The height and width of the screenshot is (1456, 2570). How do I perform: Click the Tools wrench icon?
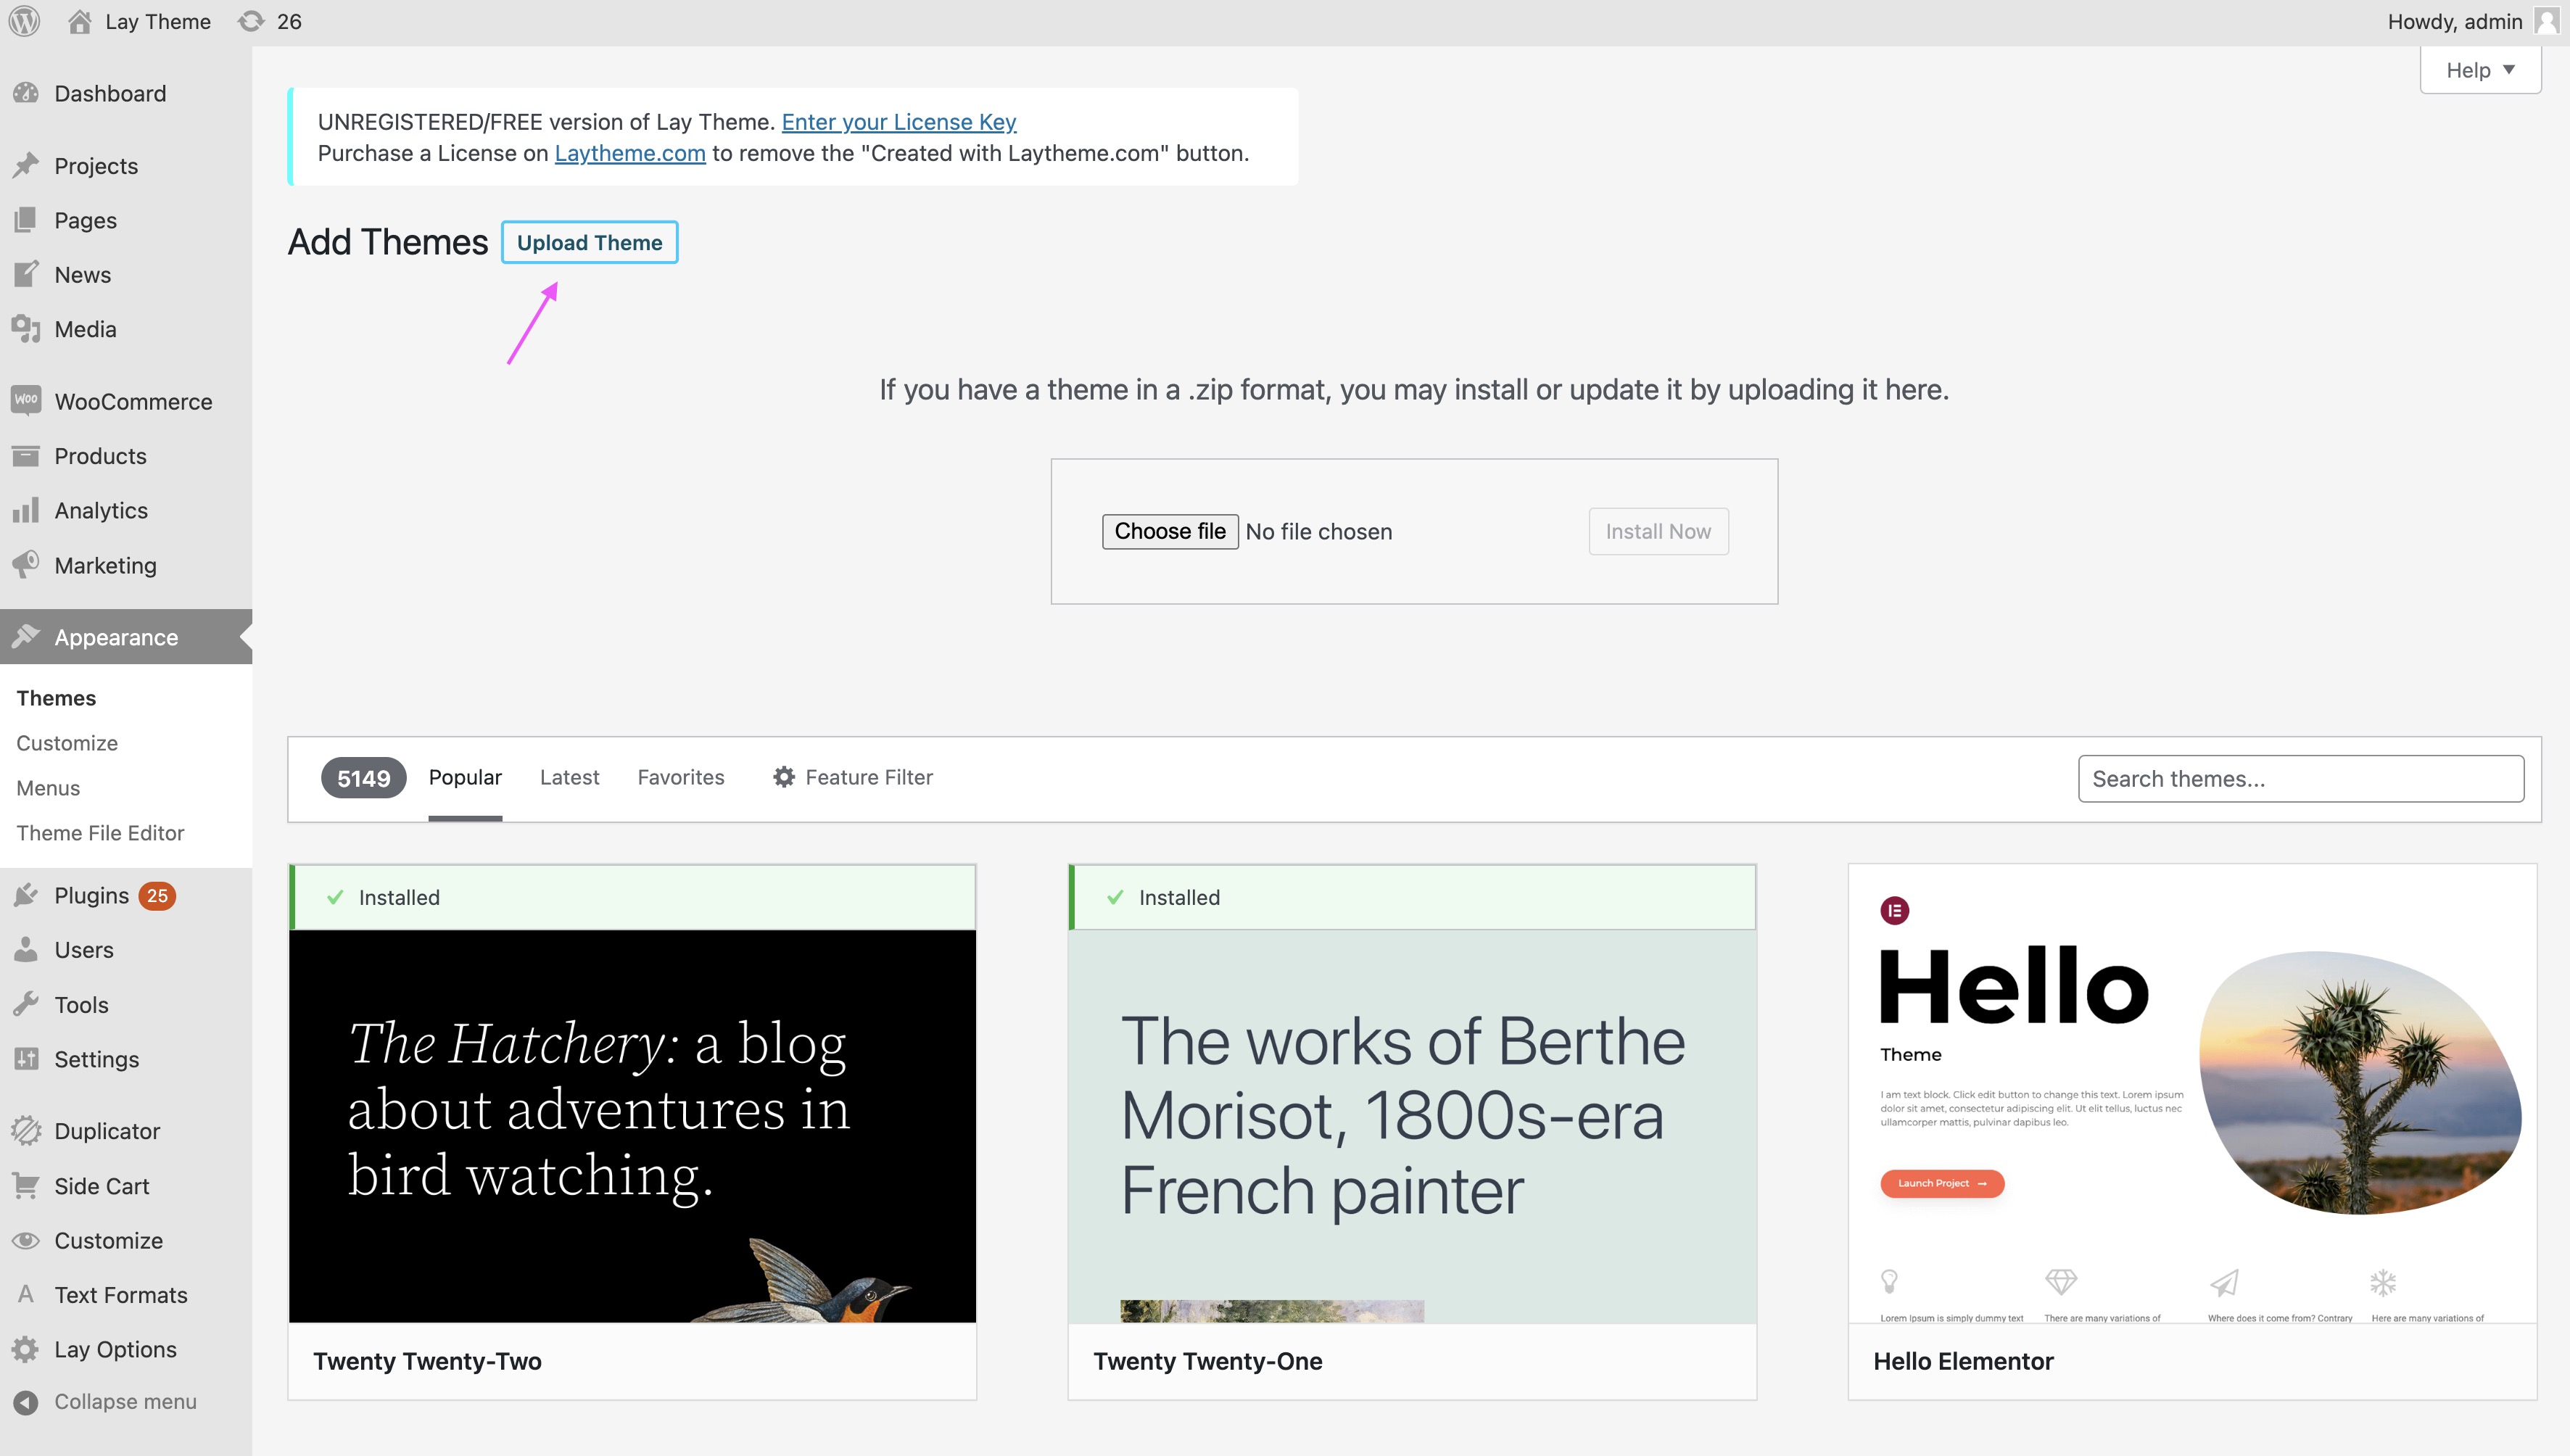pos(26,1004)
